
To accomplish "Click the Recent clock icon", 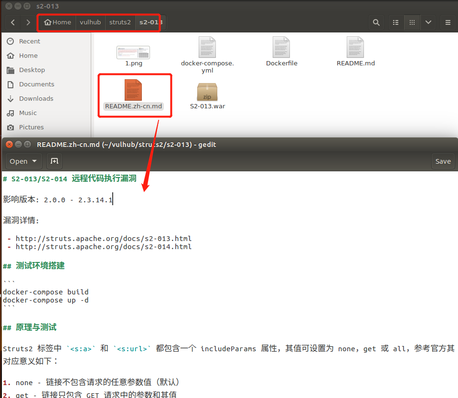I will click(11, 42).
